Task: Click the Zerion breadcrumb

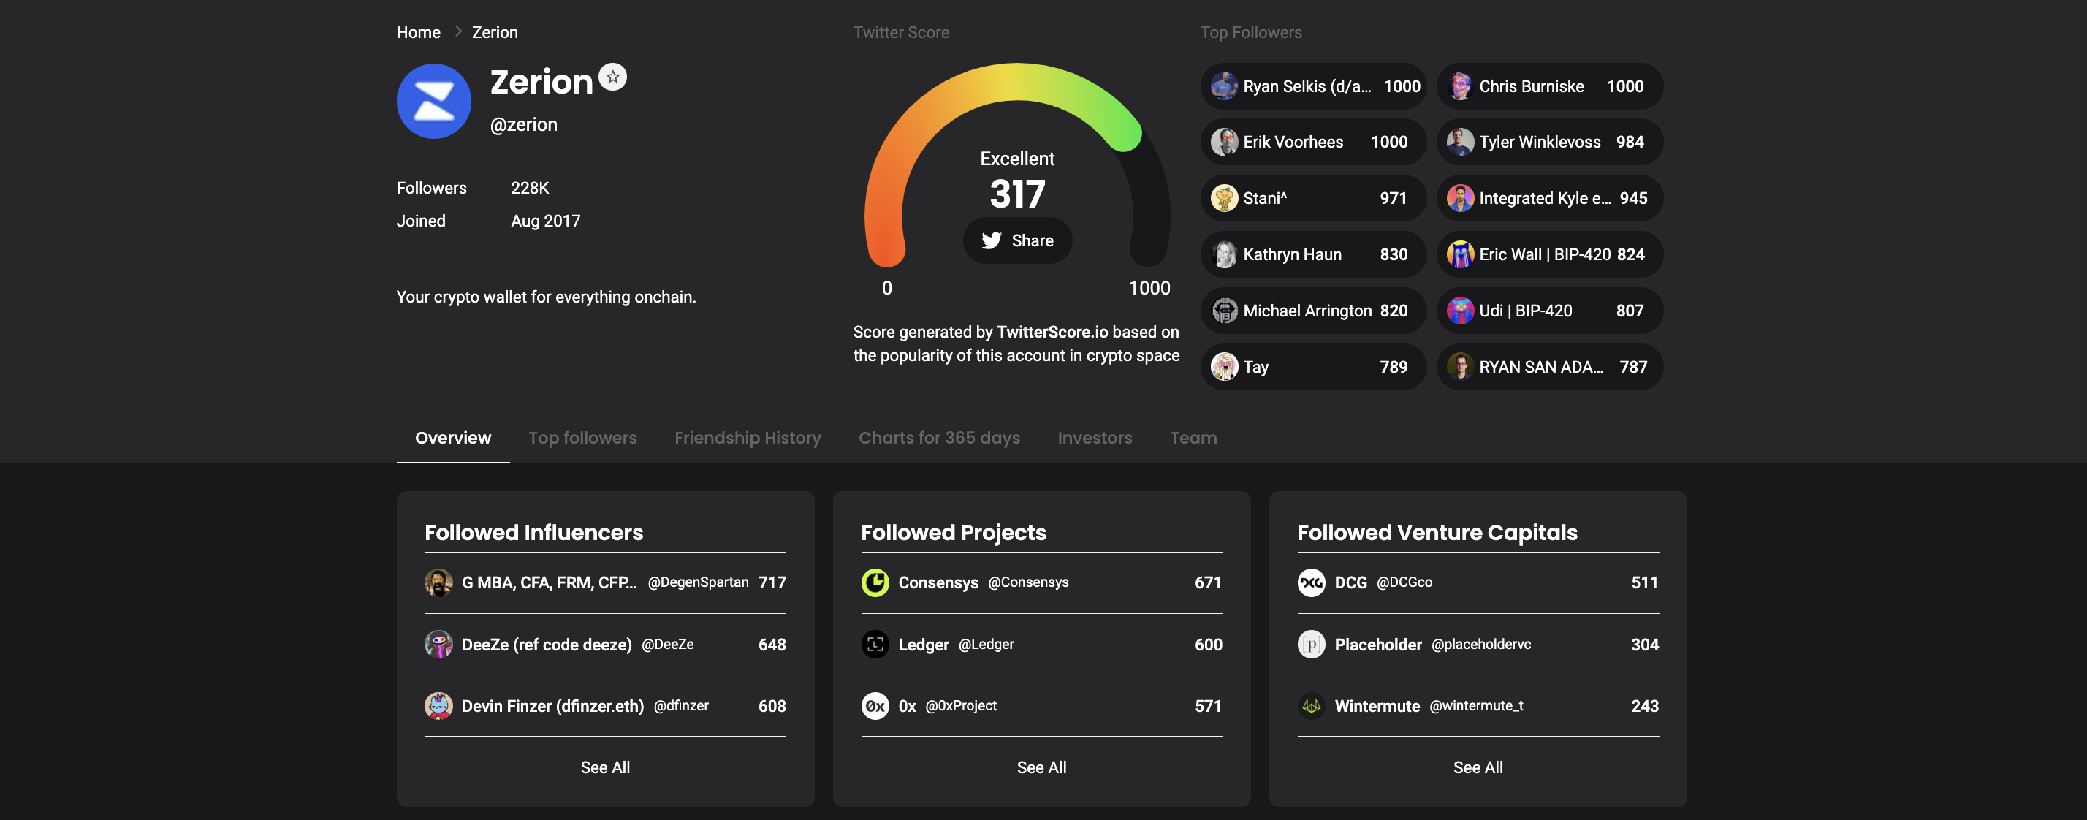Action: coord(495,32)
